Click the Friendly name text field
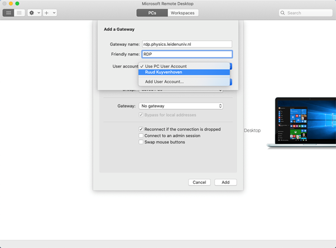 pyautogui.click(x=186, y=54)
